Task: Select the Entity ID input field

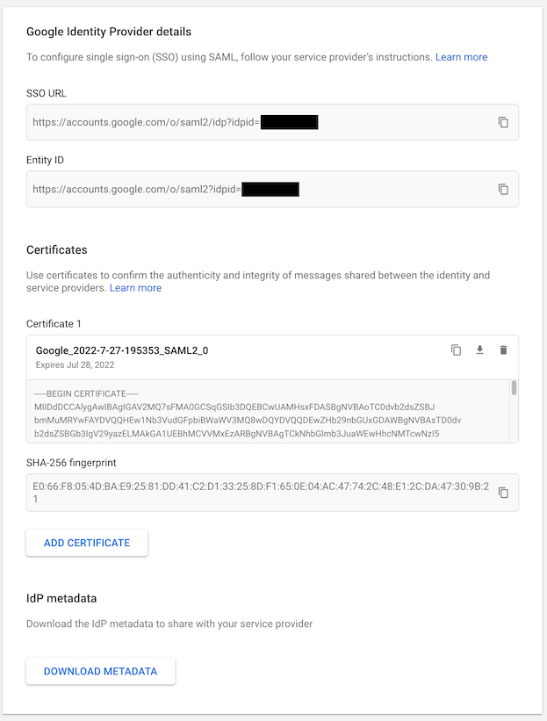Action: 220,189
